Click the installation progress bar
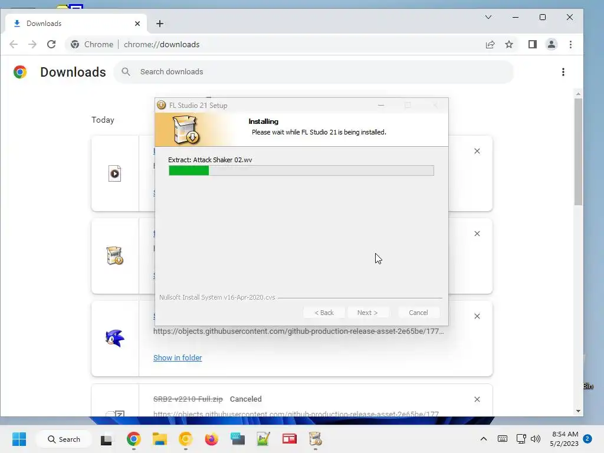 [x=301, y=170]
